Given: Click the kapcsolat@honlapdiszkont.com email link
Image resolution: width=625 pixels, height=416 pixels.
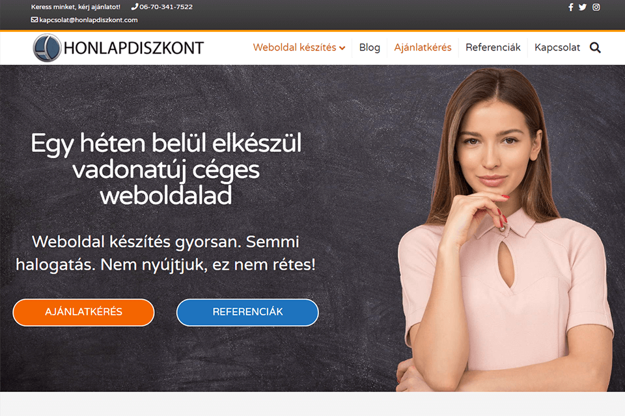Looking at the screenshot, I should 88,20.
